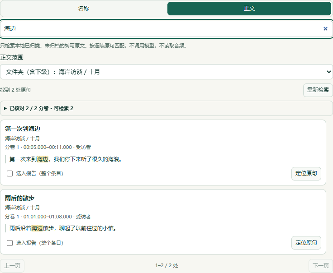The image size is (333, 273).
Task: Click timestamp 01:01.000–01:08.000
Action: click(48, 217)
